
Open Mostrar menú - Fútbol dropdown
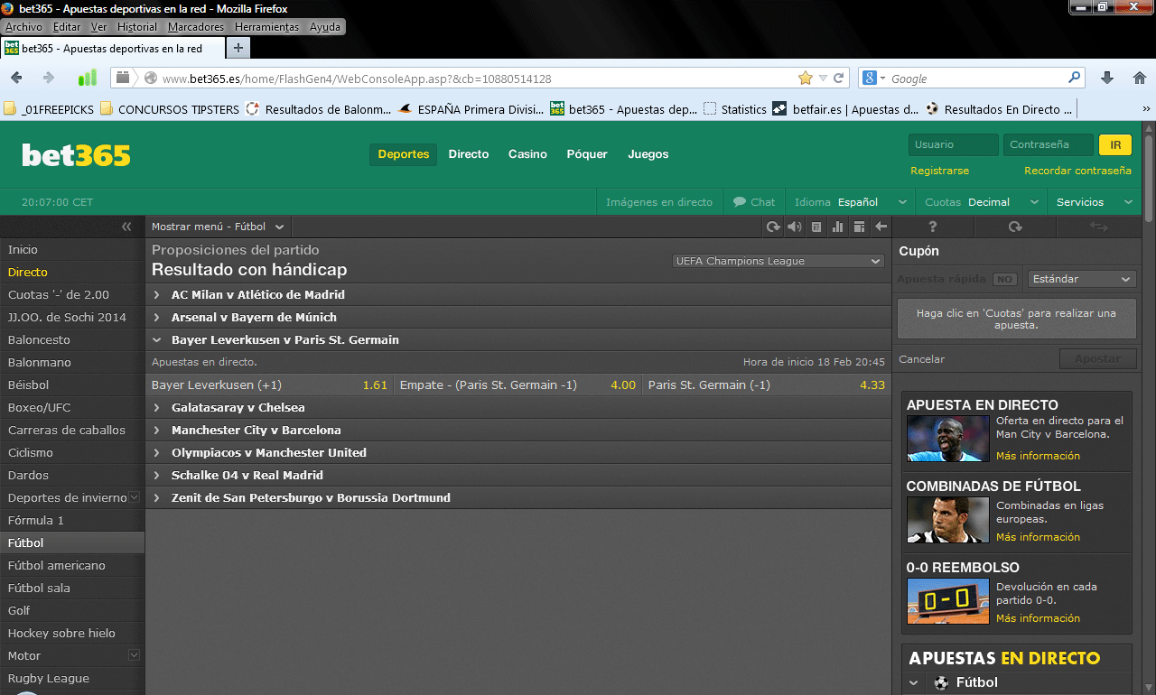coord(219,227)
